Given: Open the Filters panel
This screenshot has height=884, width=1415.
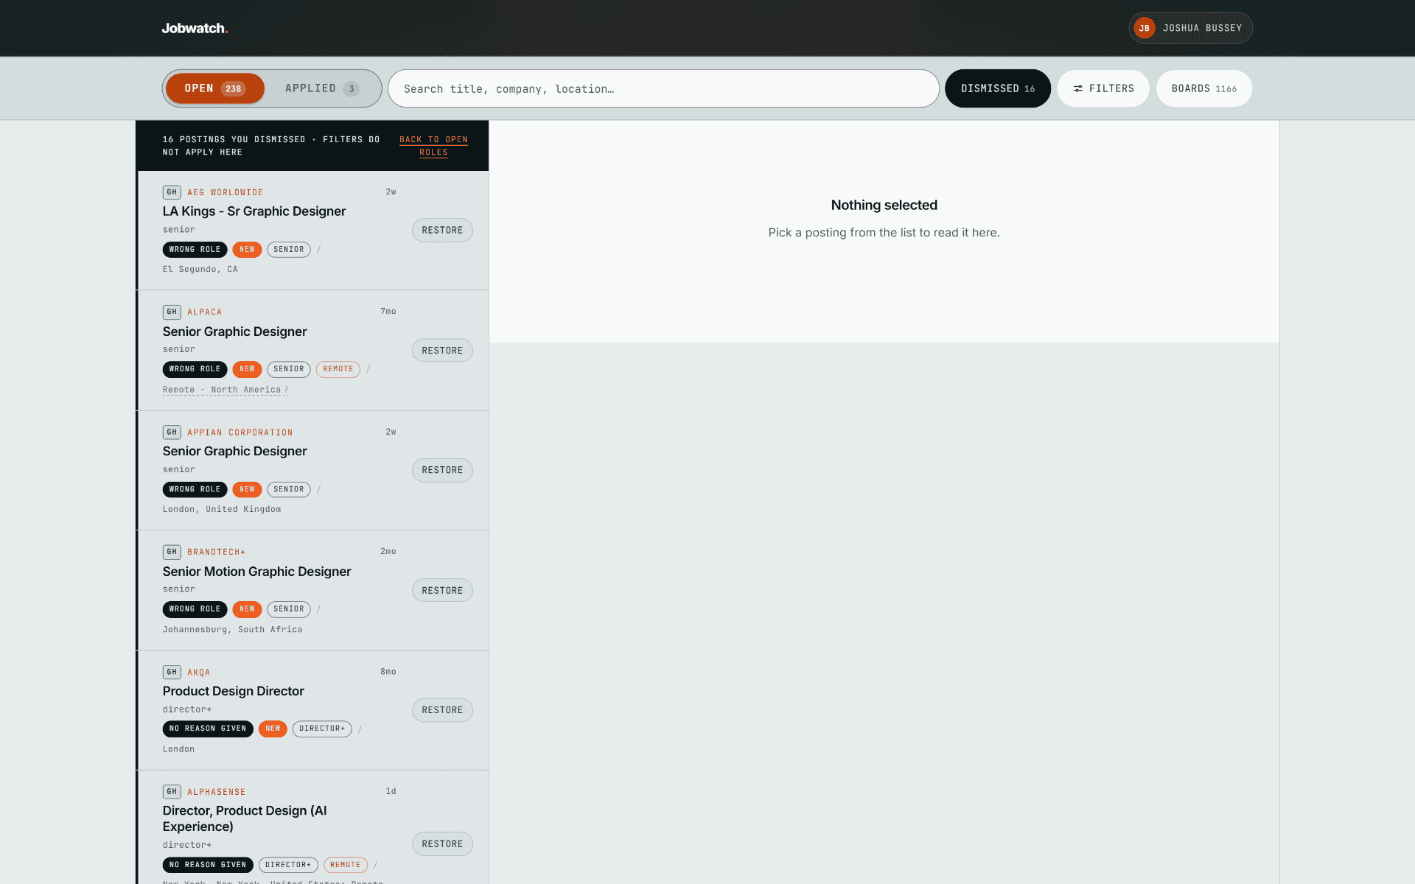Looking at the screenshot, I should 1103,88.
